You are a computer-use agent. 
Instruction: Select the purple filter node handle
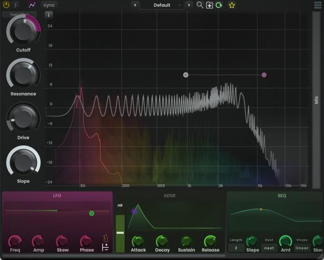[x=264, y=75]
